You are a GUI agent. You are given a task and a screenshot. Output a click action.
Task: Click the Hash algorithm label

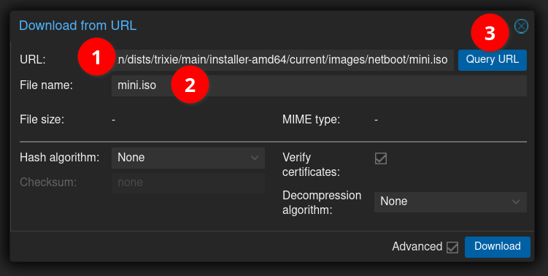tap(59, 158)
